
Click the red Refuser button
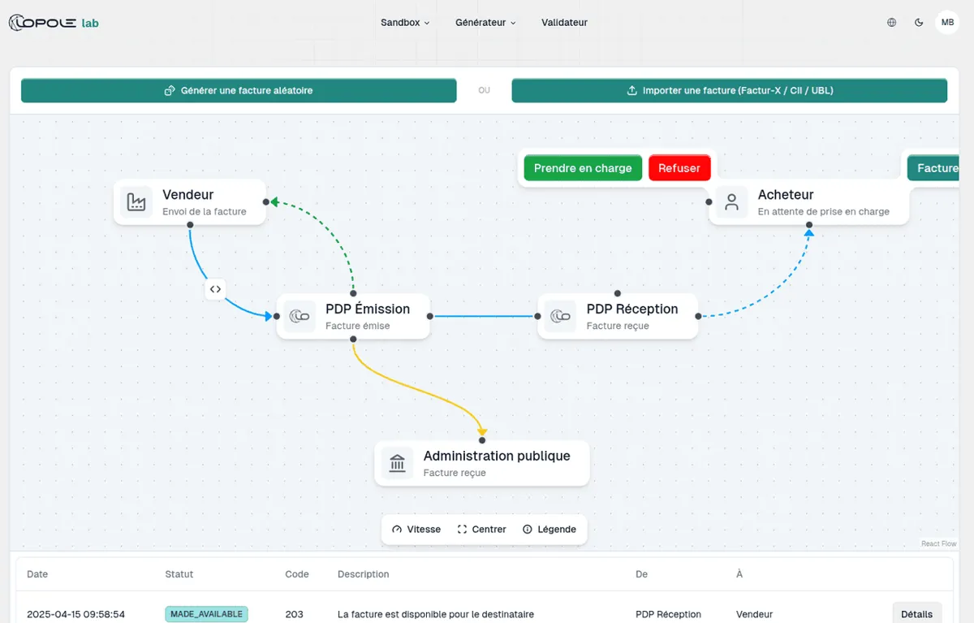coord(679,168)
